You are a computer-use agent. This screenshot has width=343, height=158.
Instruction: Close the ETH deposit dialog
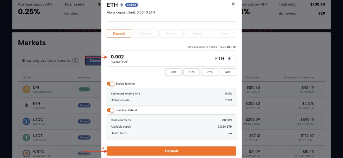click(233, 4)
